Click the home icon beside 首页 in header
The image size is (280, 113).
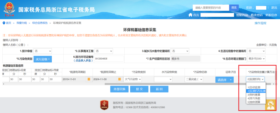click(x=190, y=15)
